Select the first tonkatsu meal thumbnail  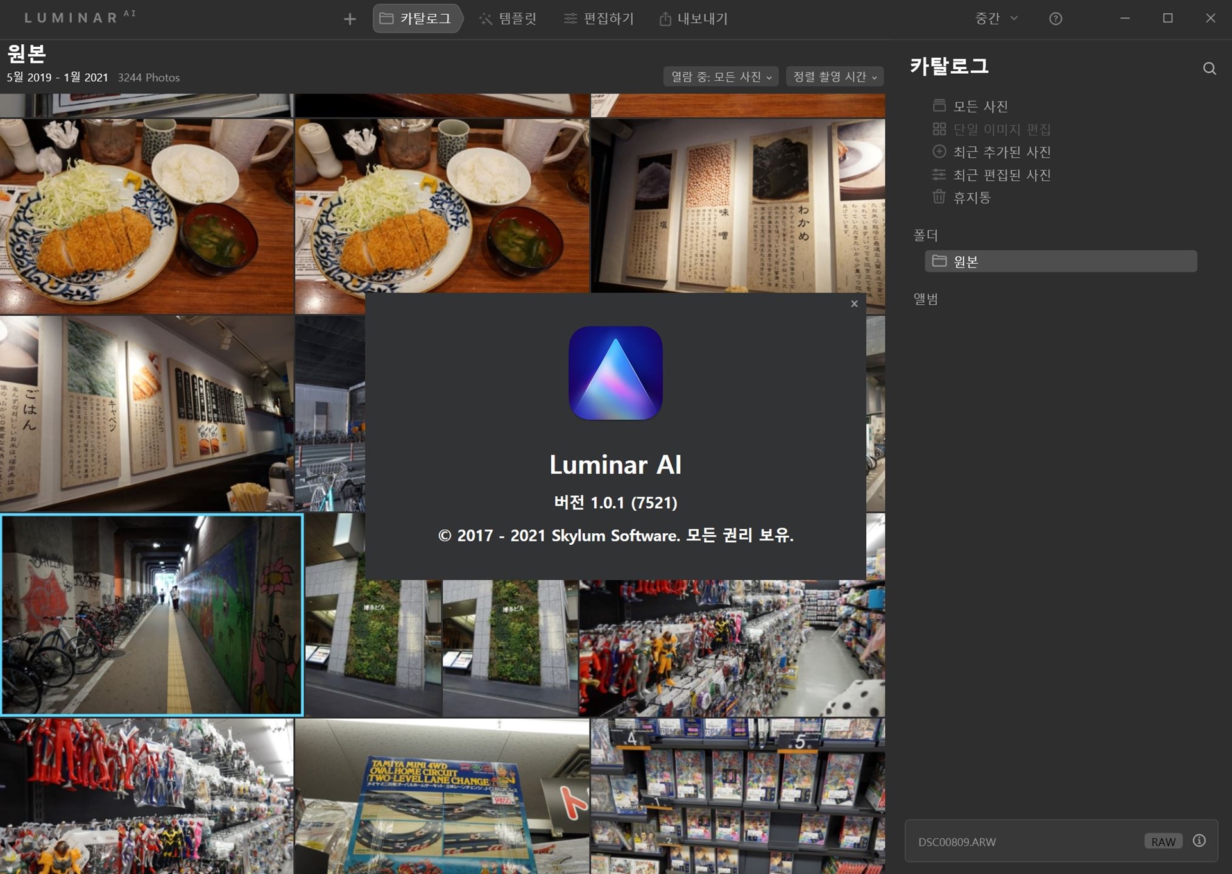(x=146, y=216)
